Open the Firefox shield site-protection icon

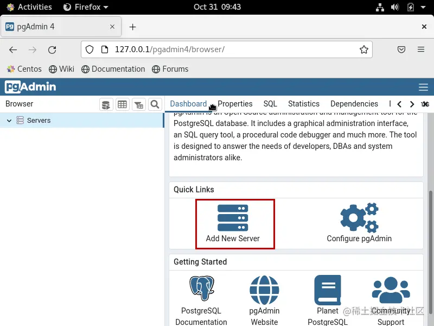point(89,49)
